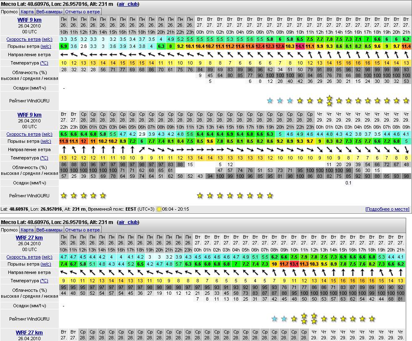Screen dimensions: 412x341
Task: Click the Подробнее о месте link
Action: (387, 209)
